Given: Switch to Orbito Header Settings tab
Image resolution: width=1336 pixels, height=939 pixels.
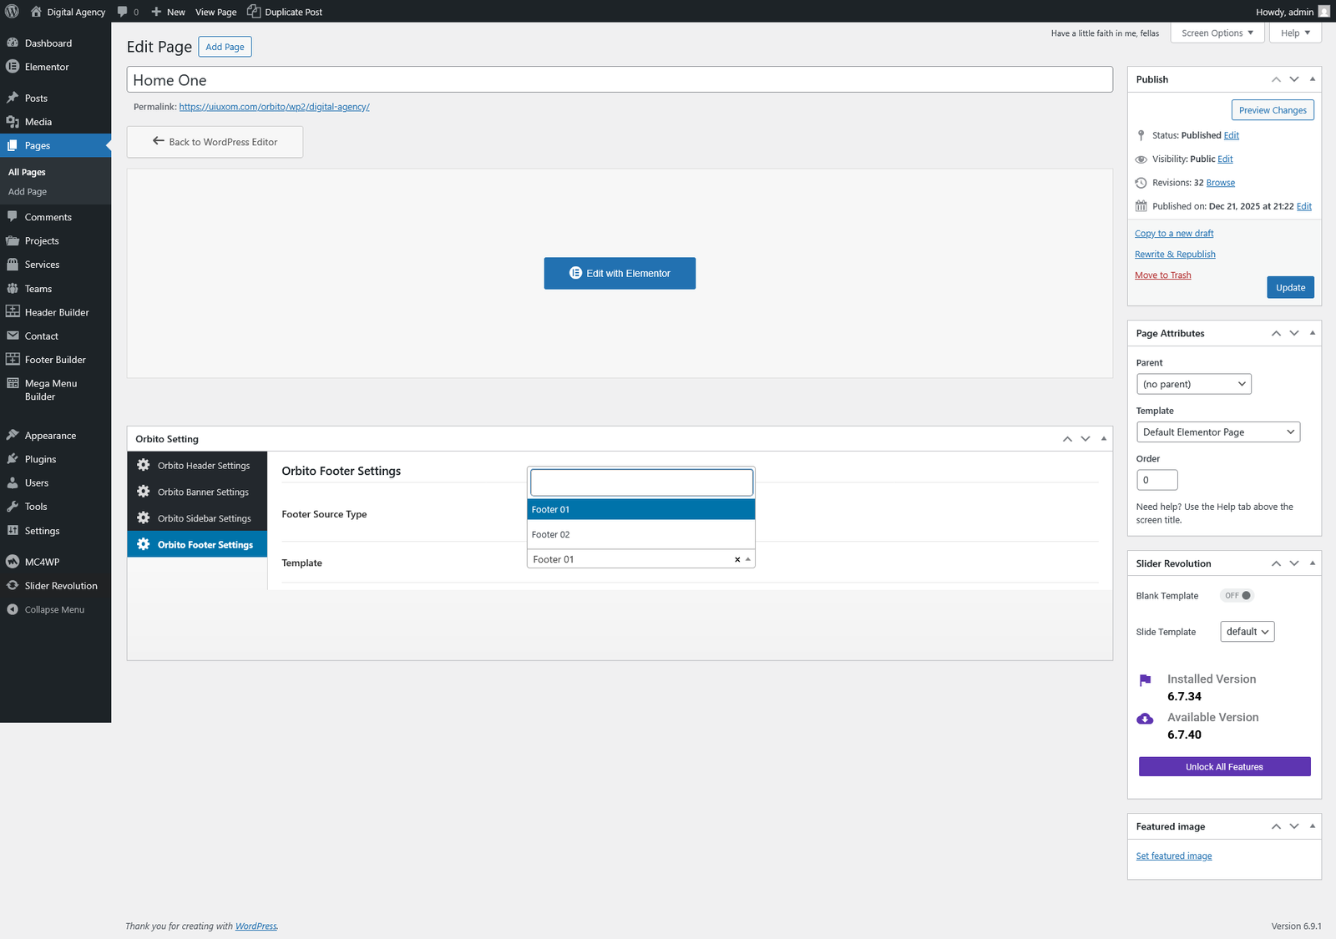Looking at the screenshot, I should click(x=203, y=466).
